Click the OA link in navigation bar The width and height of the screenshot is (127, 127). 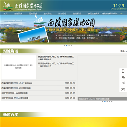tap(121, 13)
